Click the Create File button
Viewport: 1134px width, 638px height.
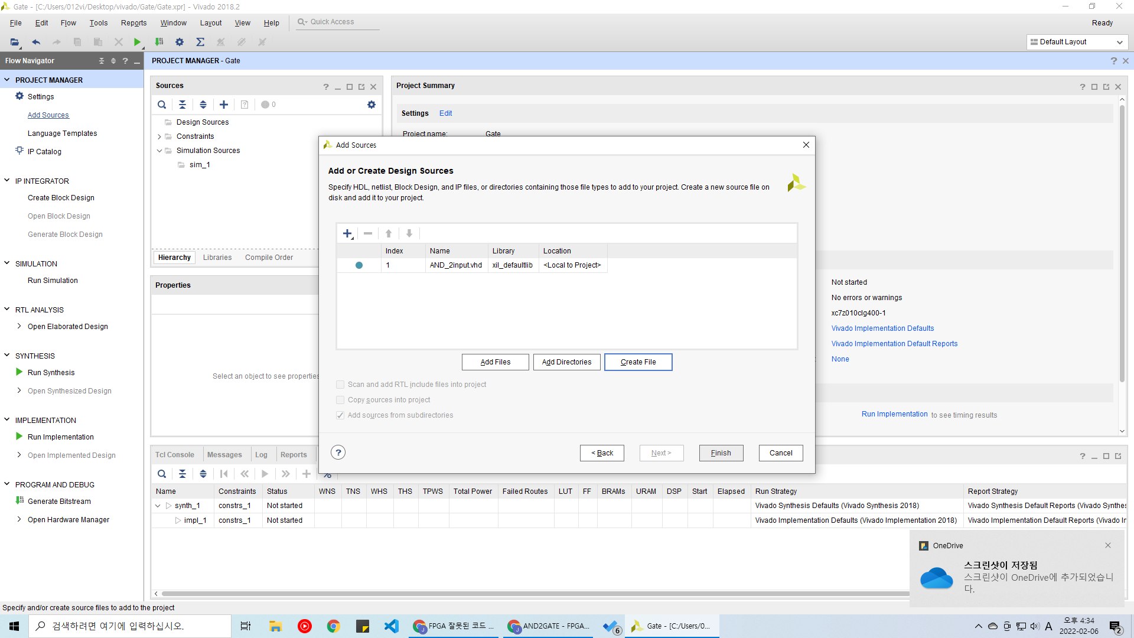coord(638,362)
